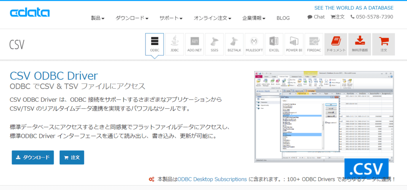Open the Access screenshot thumbnail

324,117
